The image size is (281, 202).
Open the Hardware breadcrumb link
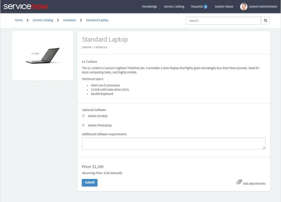[69, 20]
